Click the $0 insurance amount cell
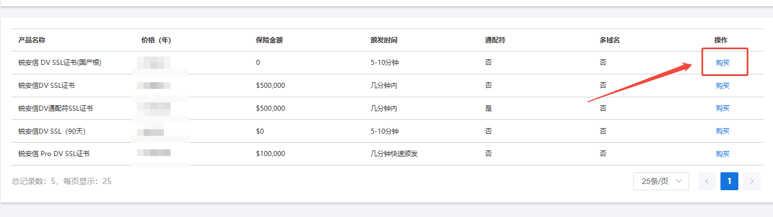Viewport: 773px width, 217px height. tap(260, 131)
